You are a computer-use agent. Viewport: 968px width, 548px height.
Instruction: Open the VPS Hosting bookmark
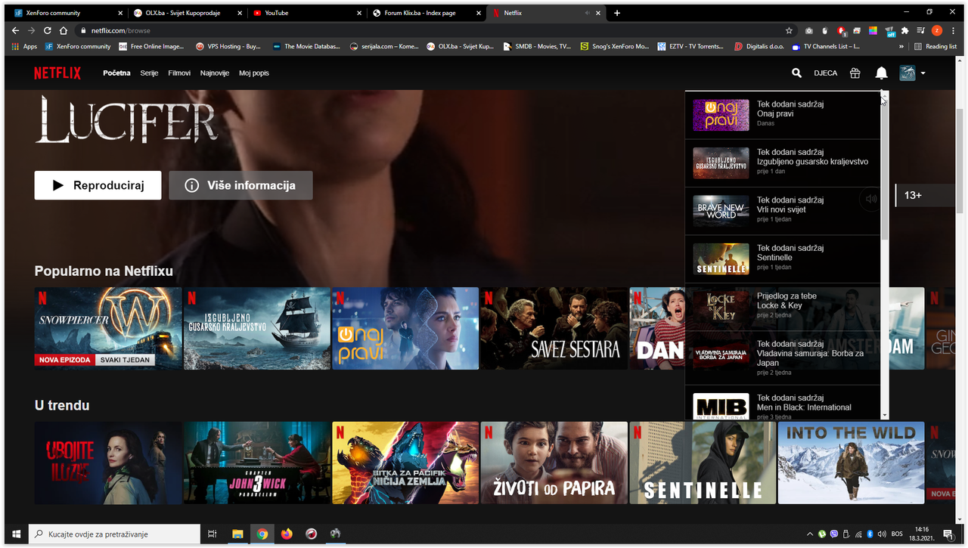pyautogui.click(x=228, y=46)
